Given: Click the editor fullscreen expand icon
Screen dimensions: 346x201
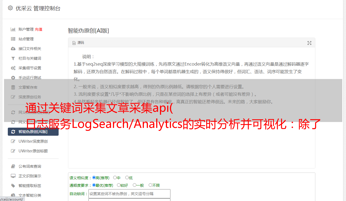Looking at the screenshot, I should [309, 43].
